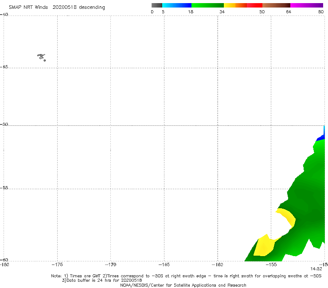Click the gray 0-5 segment of the color bar
The height and width of the screenshot is (288, 328).
pyautogui.click(x=156, y=5)
